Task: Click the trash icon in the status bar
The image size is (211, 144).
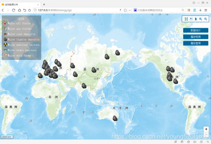Action: click(x=189, y=142)
